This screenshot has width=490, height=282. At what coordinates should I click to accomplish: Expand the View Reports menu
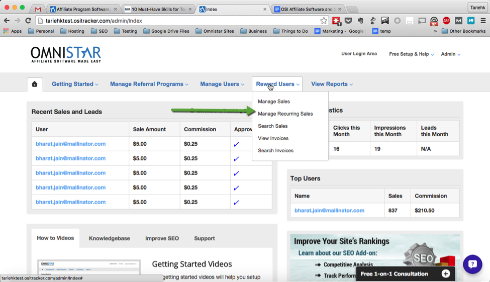point(332,84)
